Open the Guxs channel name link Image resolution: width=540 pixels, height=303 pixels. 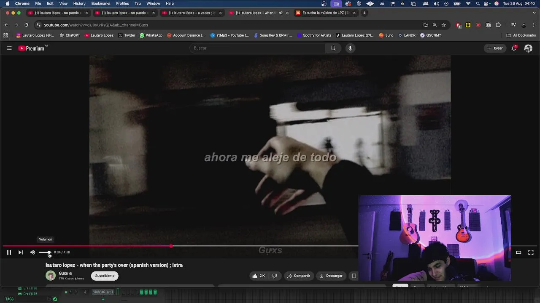point(63,274)
